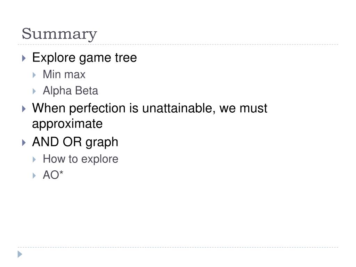Click the AND OR graph heading text
Screen dimensions: 356x267
click(75, 142)
